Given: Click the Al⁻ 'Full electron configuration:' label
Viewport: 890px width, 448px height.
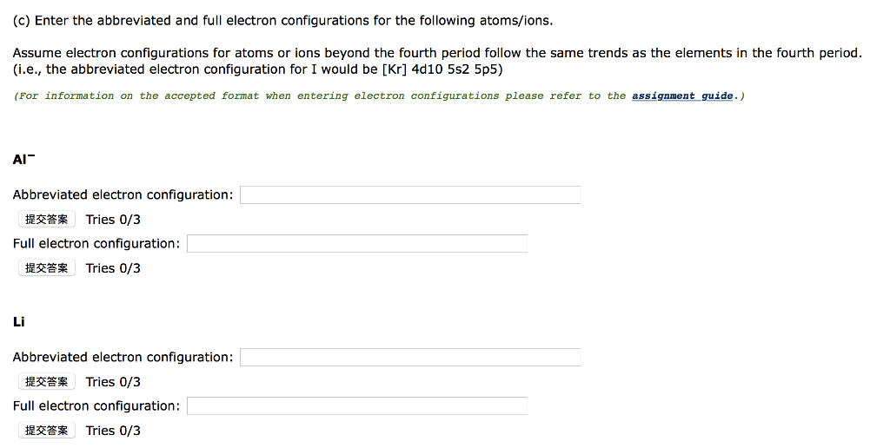Looking at the screenshot, I should click(x=96, y=244).
